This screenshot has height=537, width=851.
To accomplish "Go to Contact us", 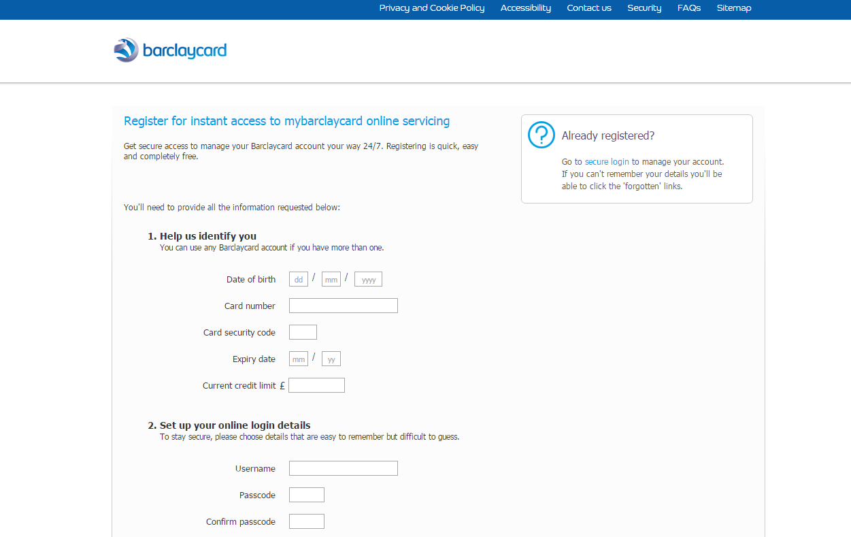I will (x=588, y=8).
